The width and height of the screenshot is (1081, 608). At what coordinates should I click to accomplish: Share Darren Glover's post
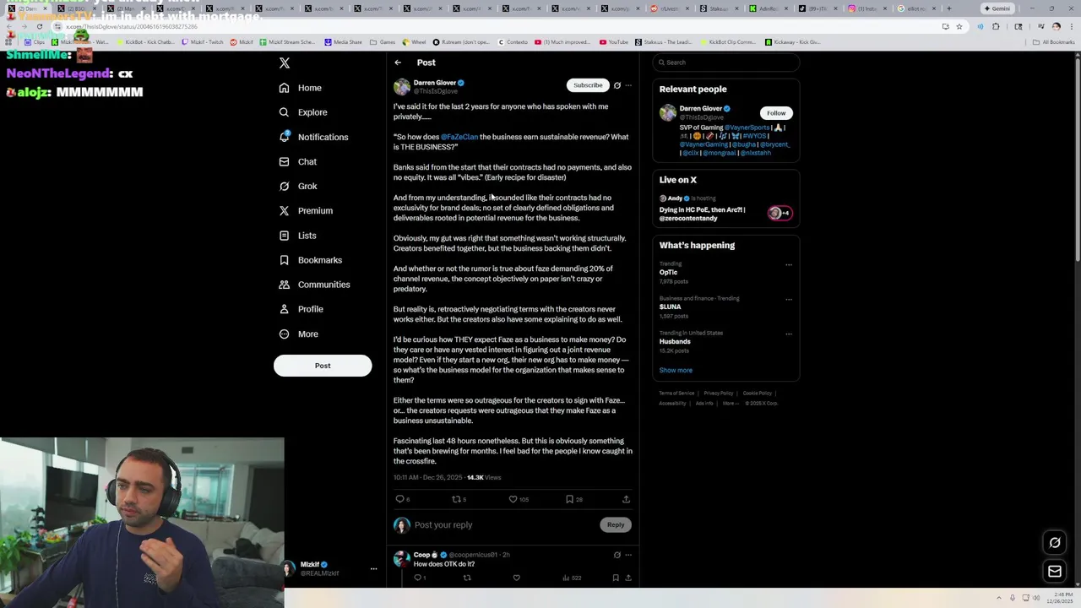coord(626,499)
